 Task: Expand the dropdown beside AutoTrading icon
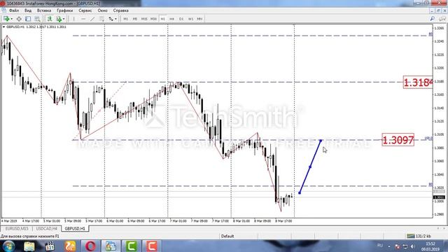coord(64,19)
